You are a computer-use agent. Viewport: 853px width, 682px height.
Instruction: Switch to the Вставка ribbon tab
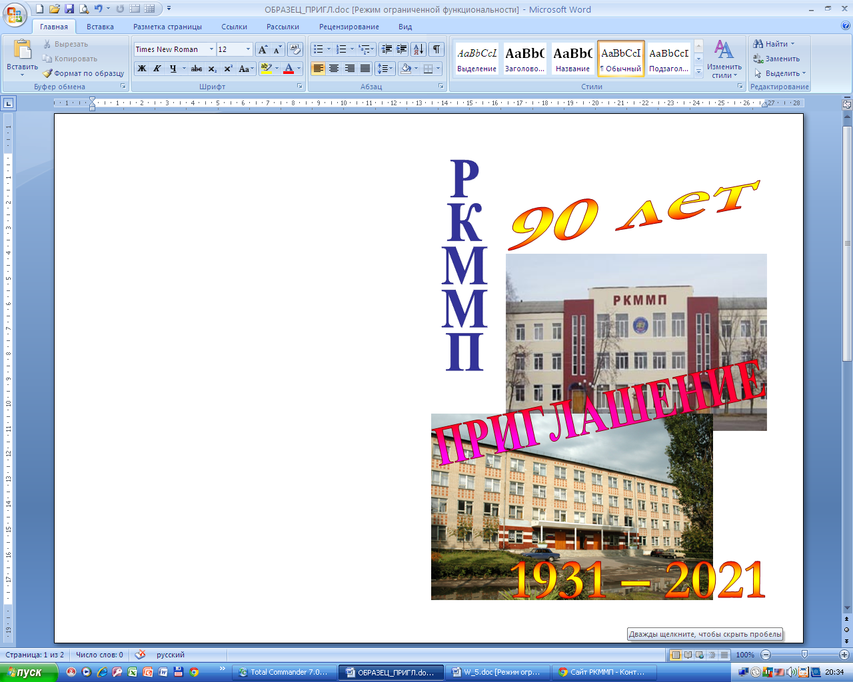[100, 27]
